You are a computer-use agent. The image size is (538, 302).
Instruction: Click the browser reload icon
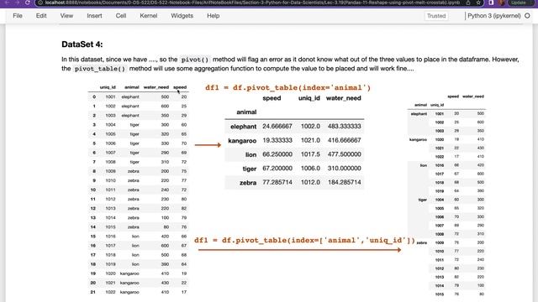click(x=28, y=3)
